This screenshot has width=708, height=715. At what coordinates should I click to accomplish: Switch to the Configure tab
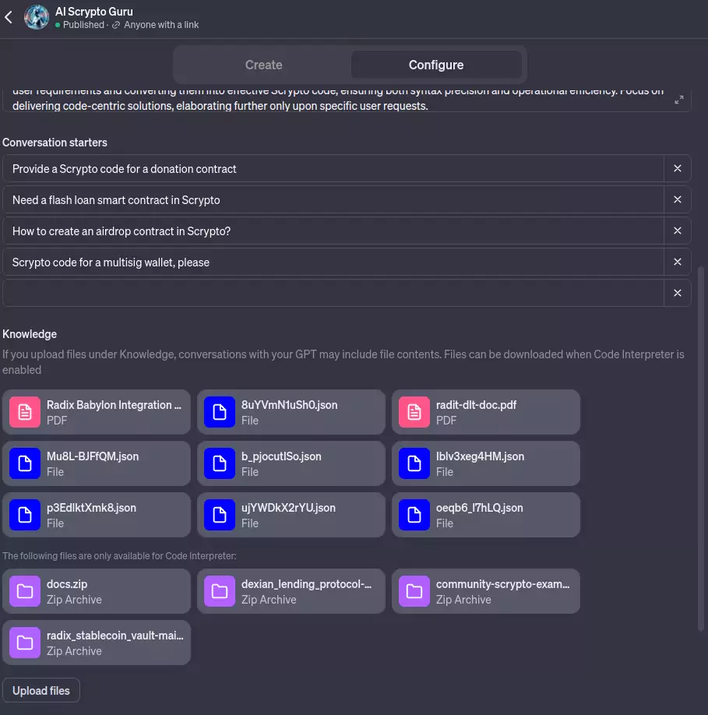[436, 65]
